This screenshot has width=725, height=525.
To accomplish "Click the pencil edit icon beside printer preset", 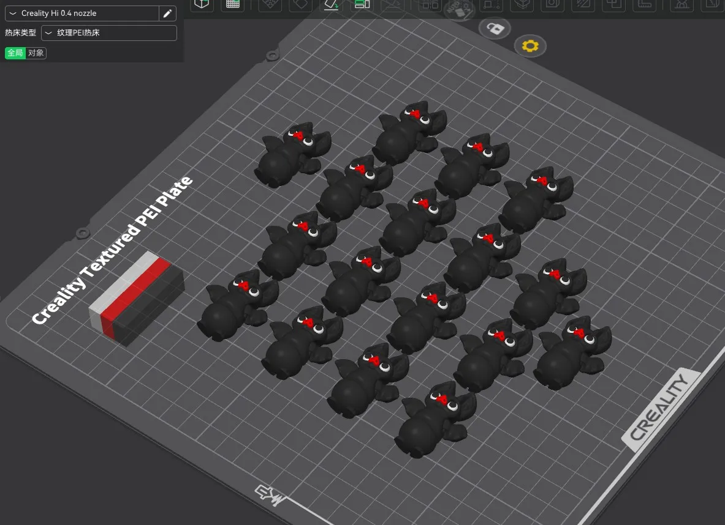I will 167,13.
